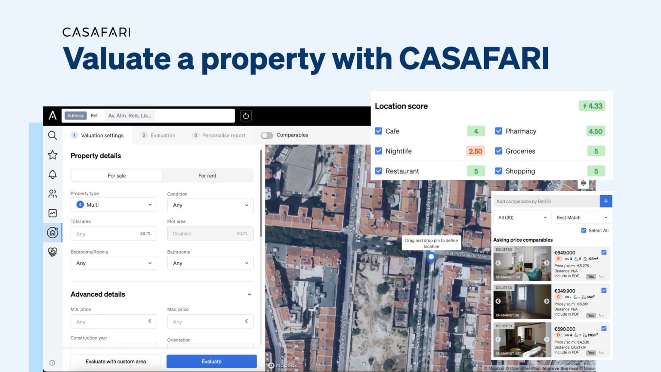
Task: Uncheck the Cafe checkbox
Action: point(379,131)
